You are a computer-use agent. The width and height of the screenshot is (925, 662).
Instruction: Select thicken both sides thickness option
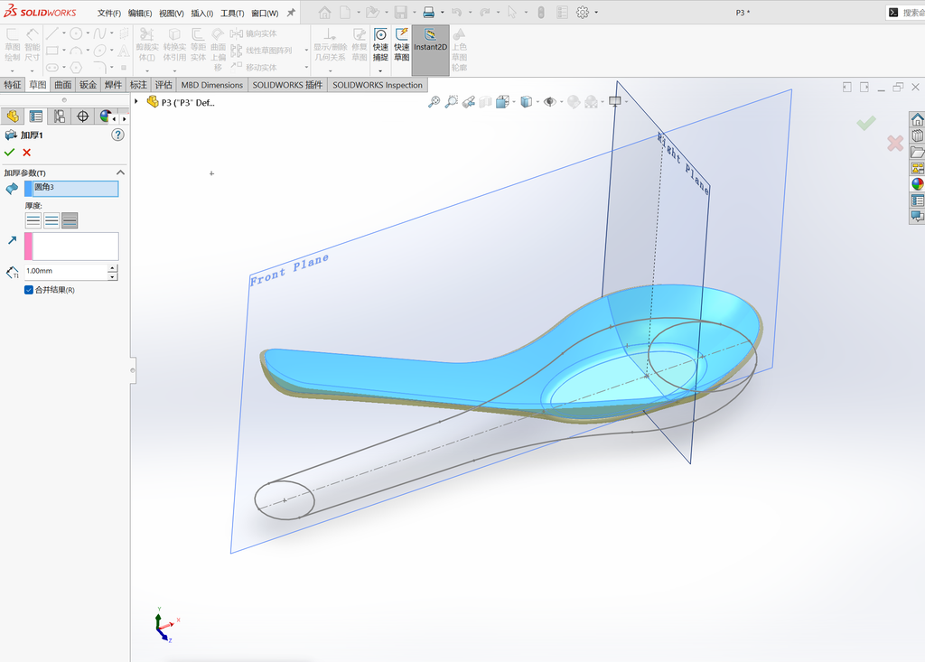(x=51, y=220)
